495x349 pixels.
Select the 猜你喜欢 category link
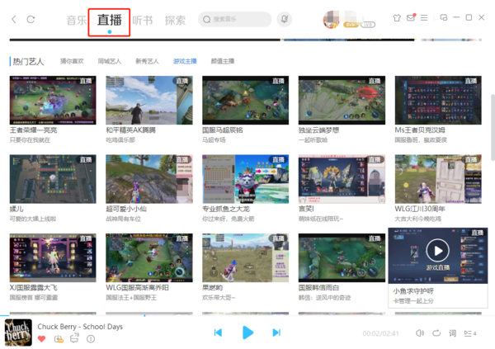point(72,61)
